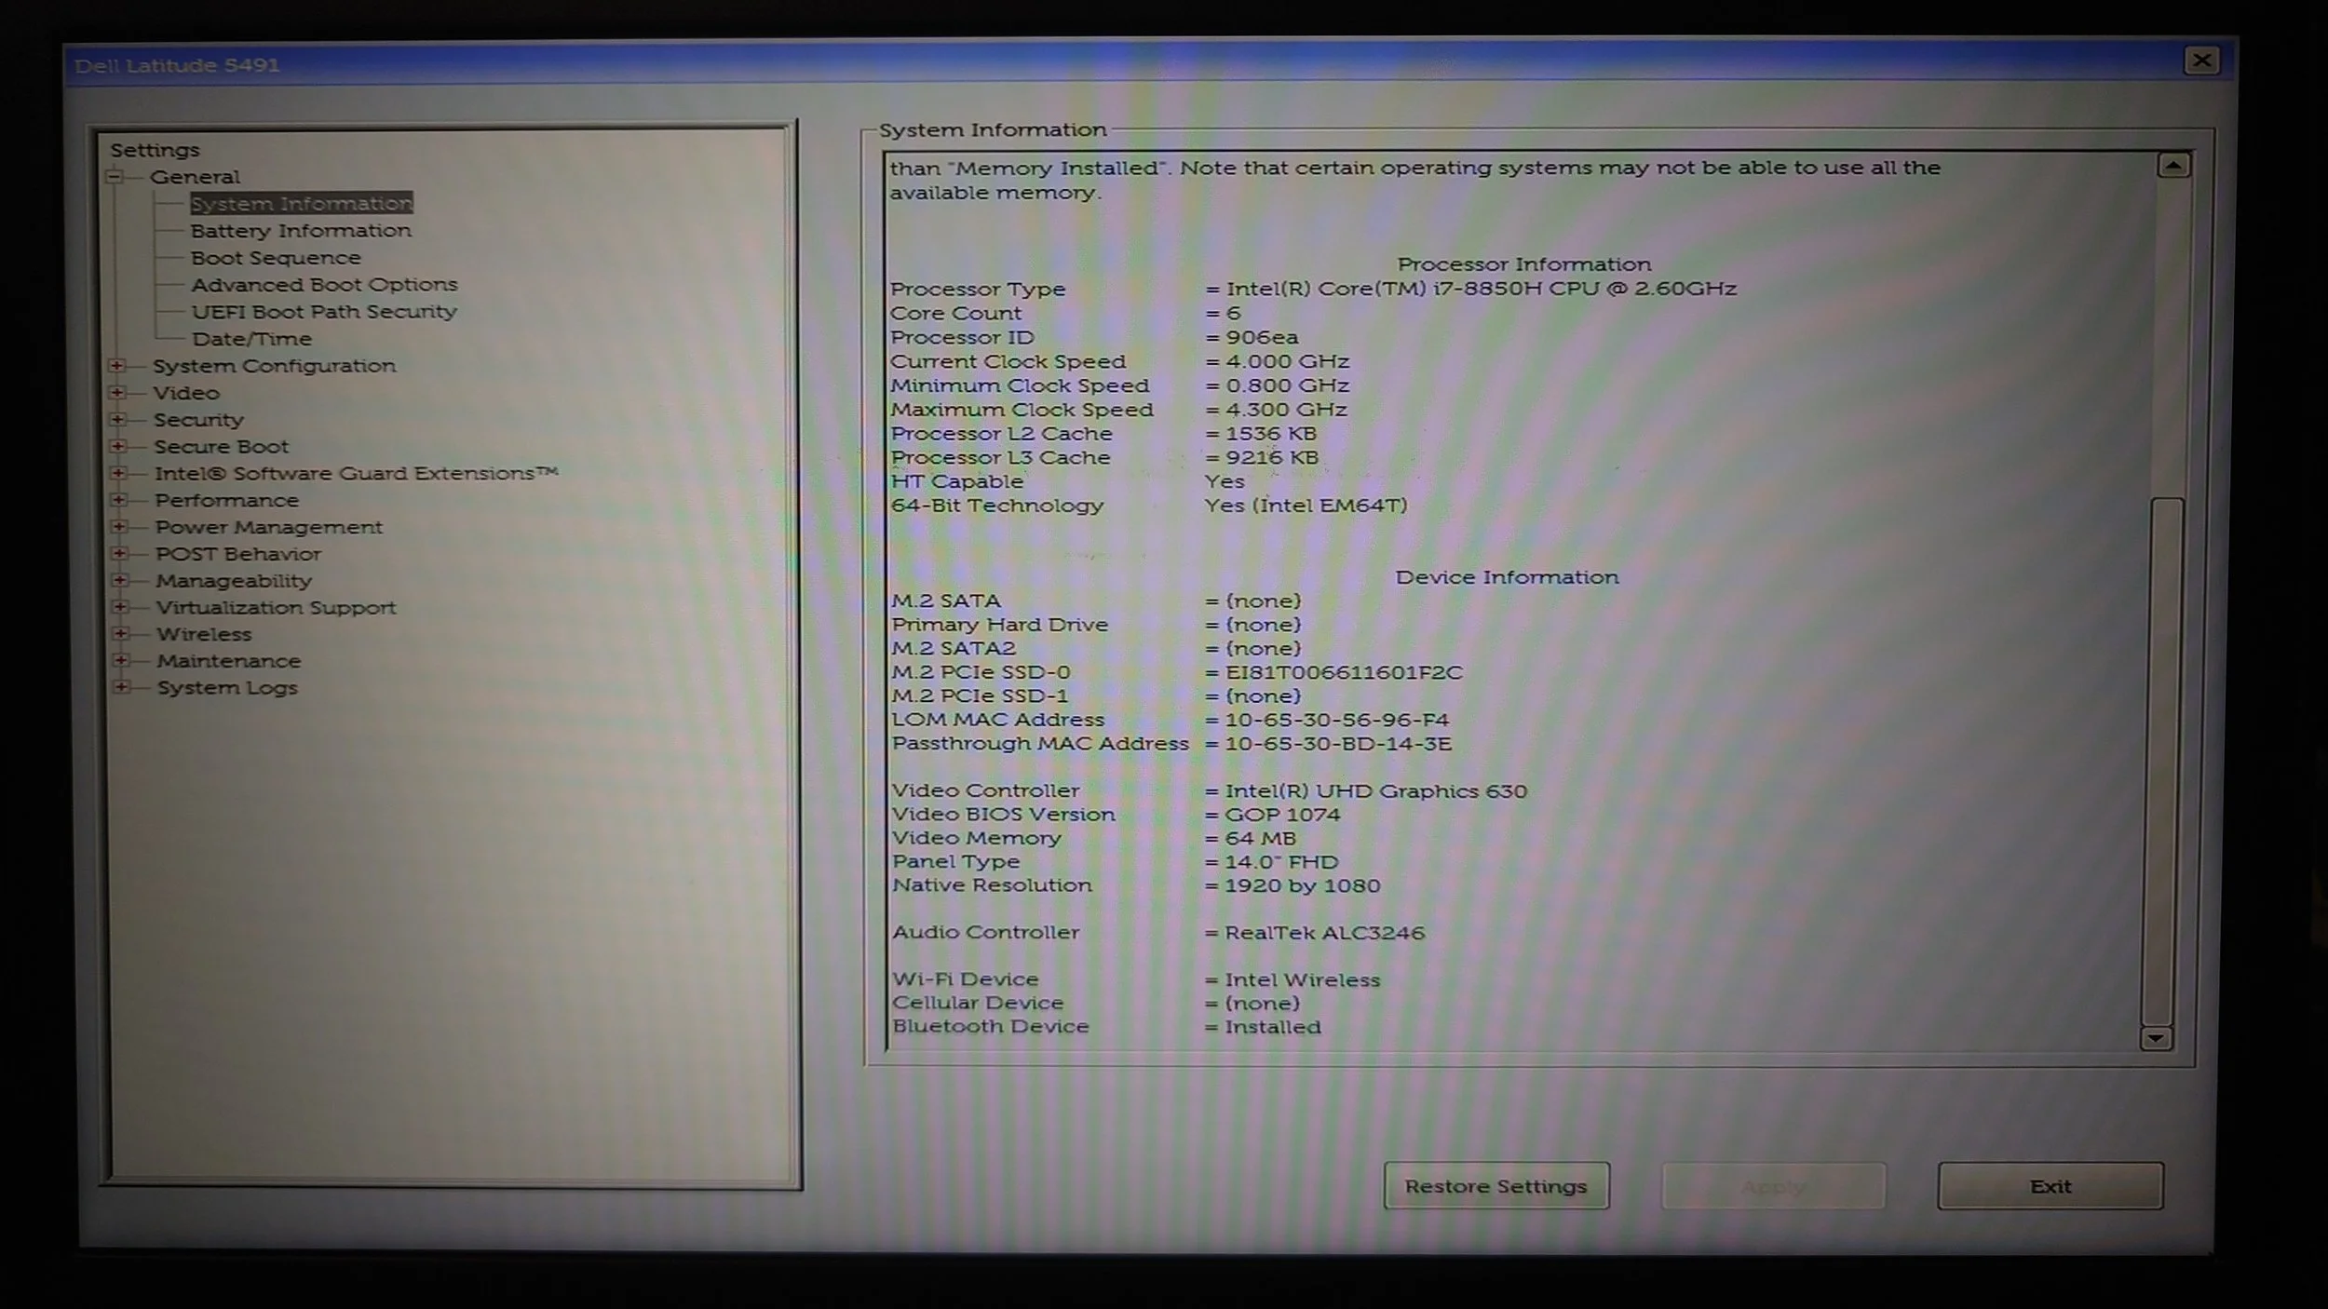Screen dimensions: 2328x1309
Task: Open Date/Time settings
Action: coord(251,339)
